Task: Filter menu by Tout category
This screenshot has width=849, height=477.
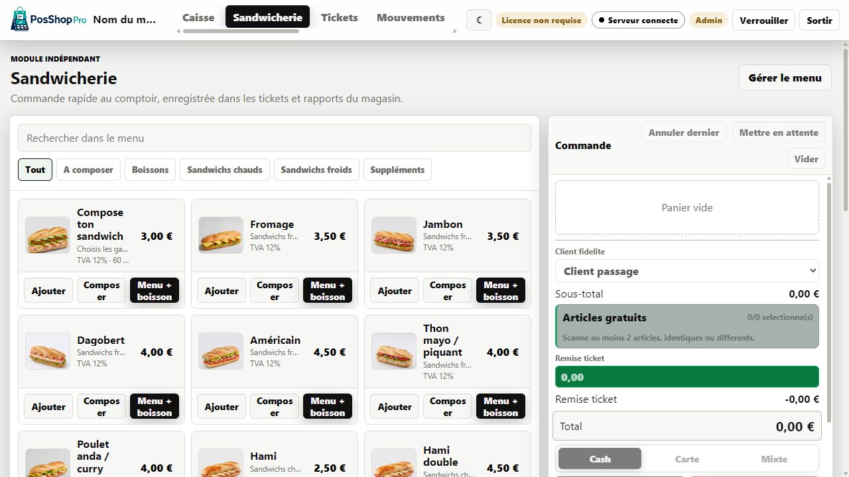Action: (35, 170)
